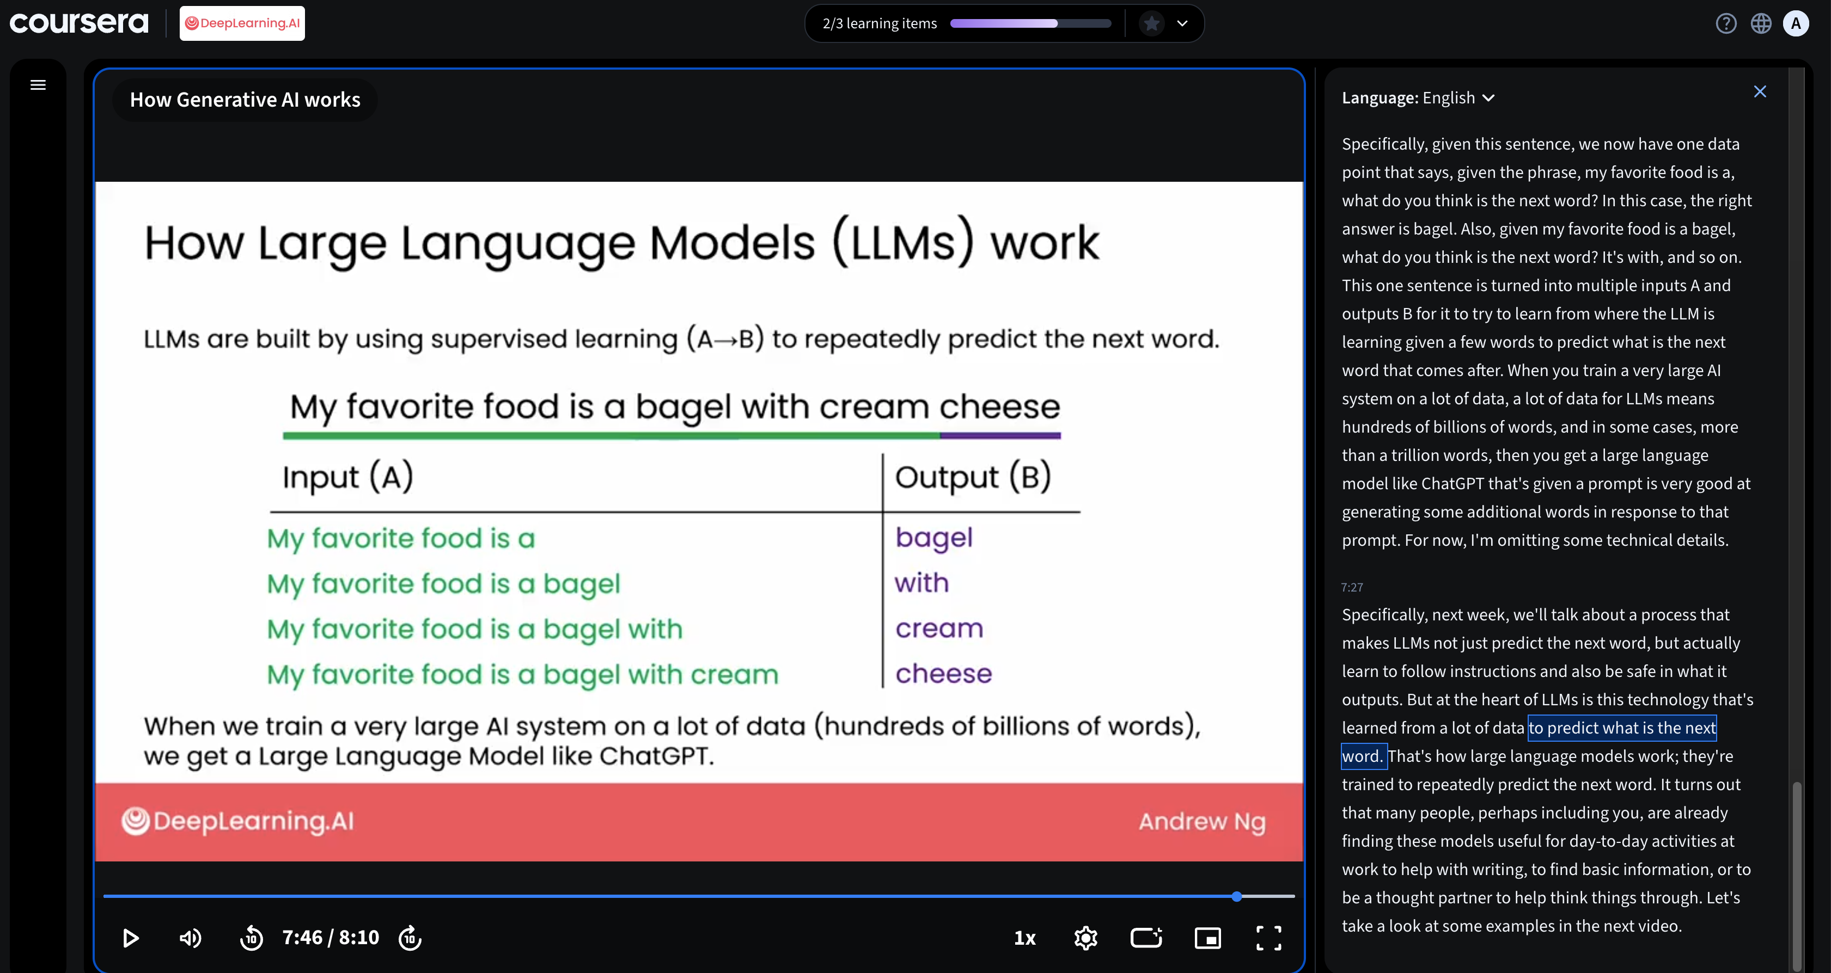Open the hamburger sidebar menu

38,85
